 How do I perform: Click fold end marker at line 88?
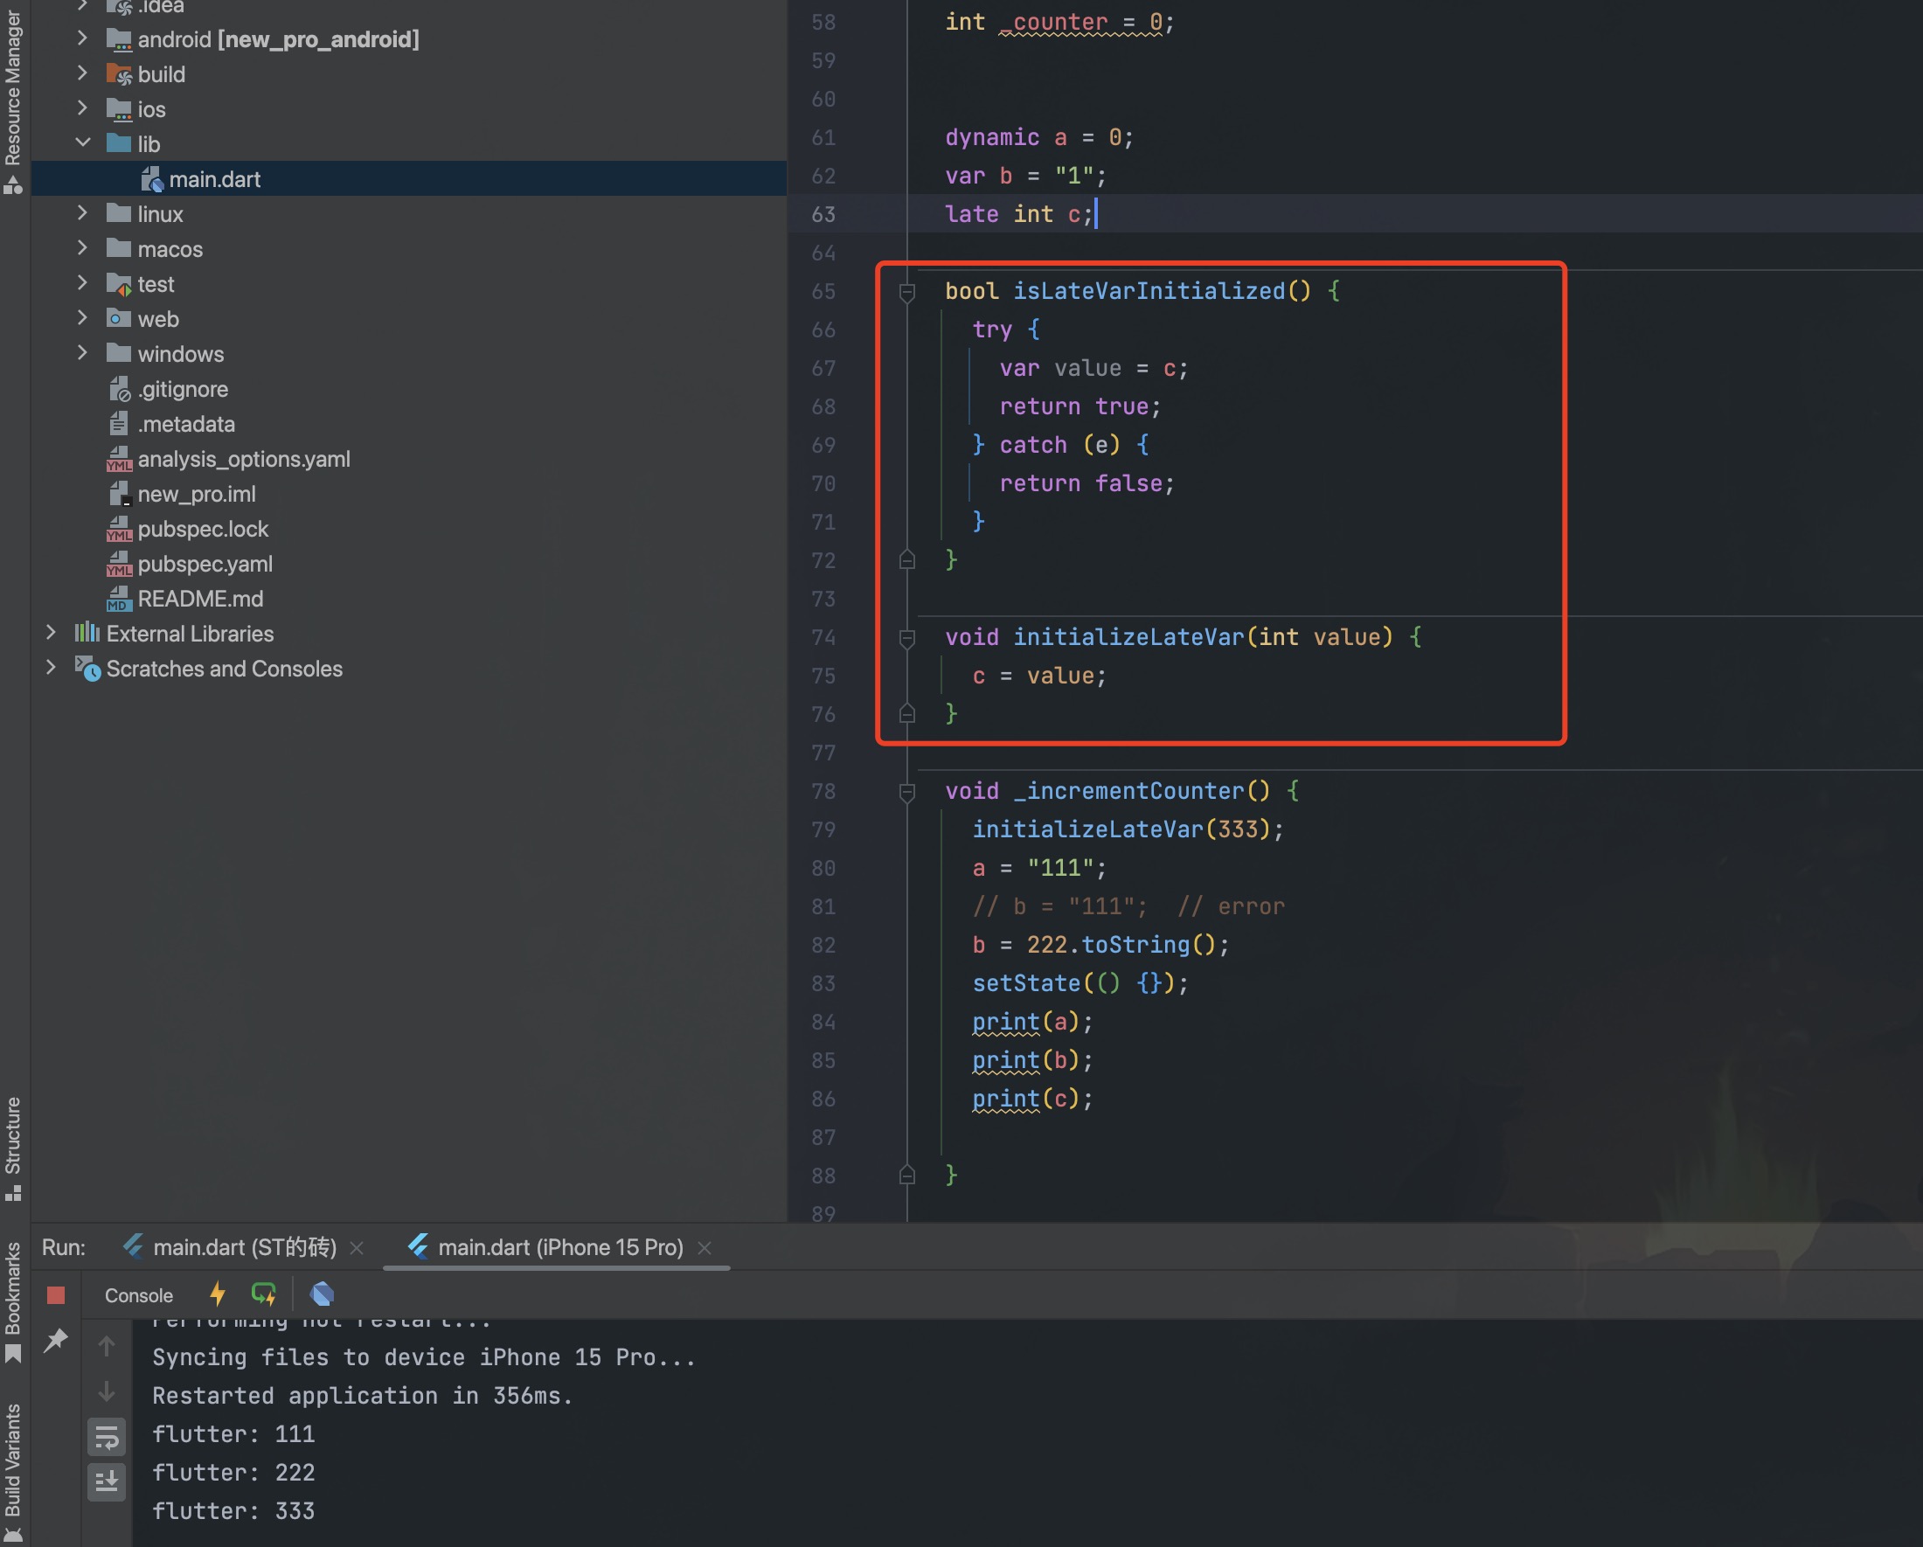pos(907,1176)
